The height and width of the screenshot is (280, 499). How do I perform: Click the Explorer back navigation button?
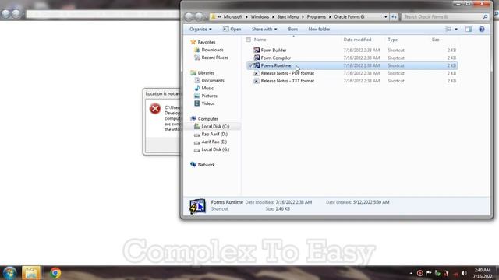[189, 16]
